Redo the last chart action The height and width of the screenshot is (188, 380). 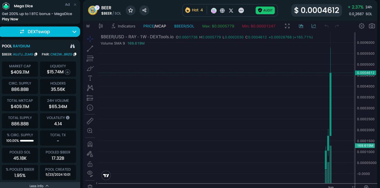point(337,26)
